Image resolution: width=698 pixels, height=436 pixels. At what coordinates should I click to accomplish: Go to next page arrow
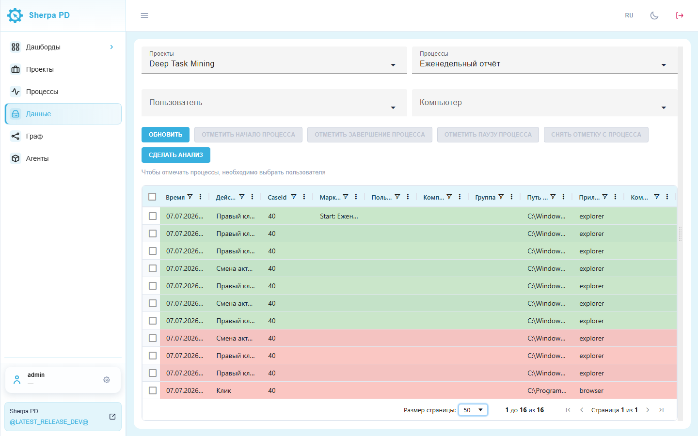[648, 410]
